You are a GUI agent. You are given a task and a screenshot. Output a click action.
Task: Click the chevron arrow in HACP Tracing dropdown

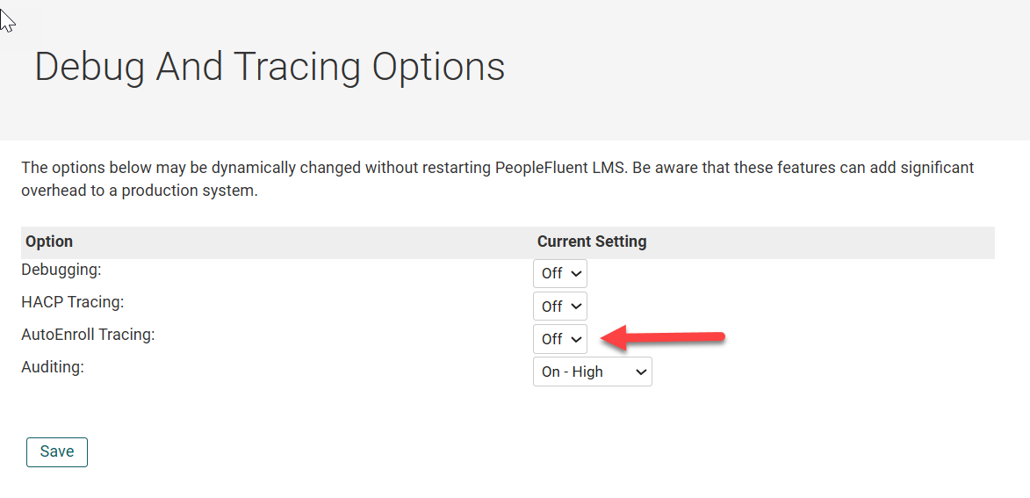576,307
